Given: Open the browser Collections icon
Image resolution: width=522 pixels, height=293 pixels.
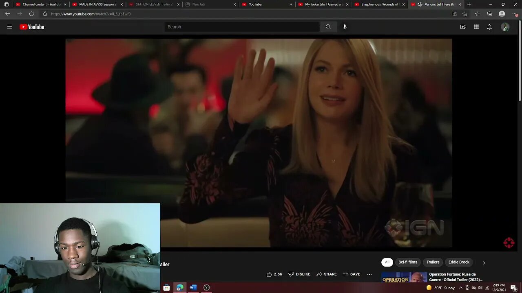Looking at the screenshot, I should (x=489, y=14).
